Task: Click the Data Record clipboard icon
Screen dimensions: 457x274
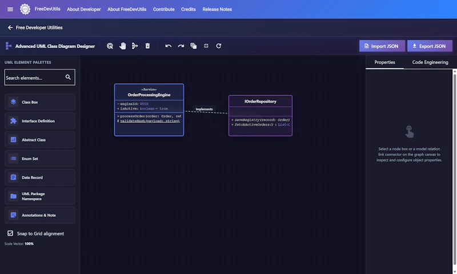Action: (13, 178)
